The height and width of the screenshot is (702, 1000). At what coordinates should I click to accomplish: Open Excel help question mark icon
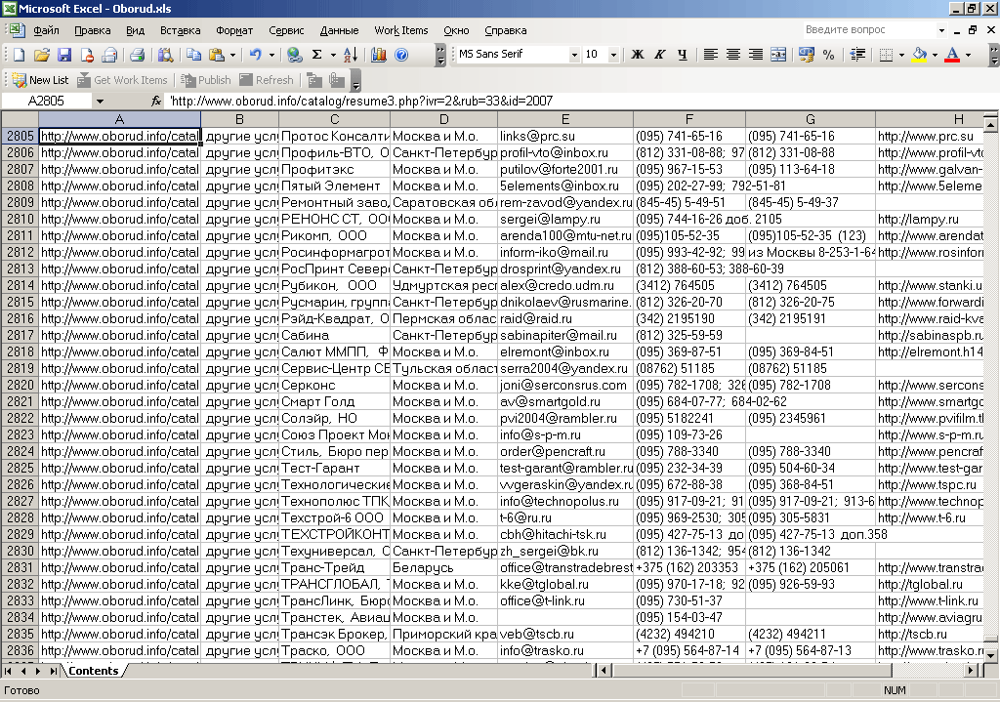401,55
